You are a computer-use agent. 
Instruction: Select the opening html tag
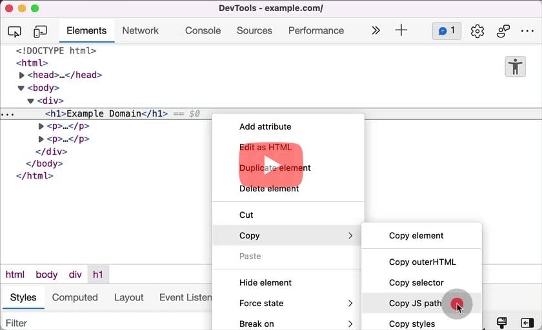pyautogui.click(x=32, y=63)
